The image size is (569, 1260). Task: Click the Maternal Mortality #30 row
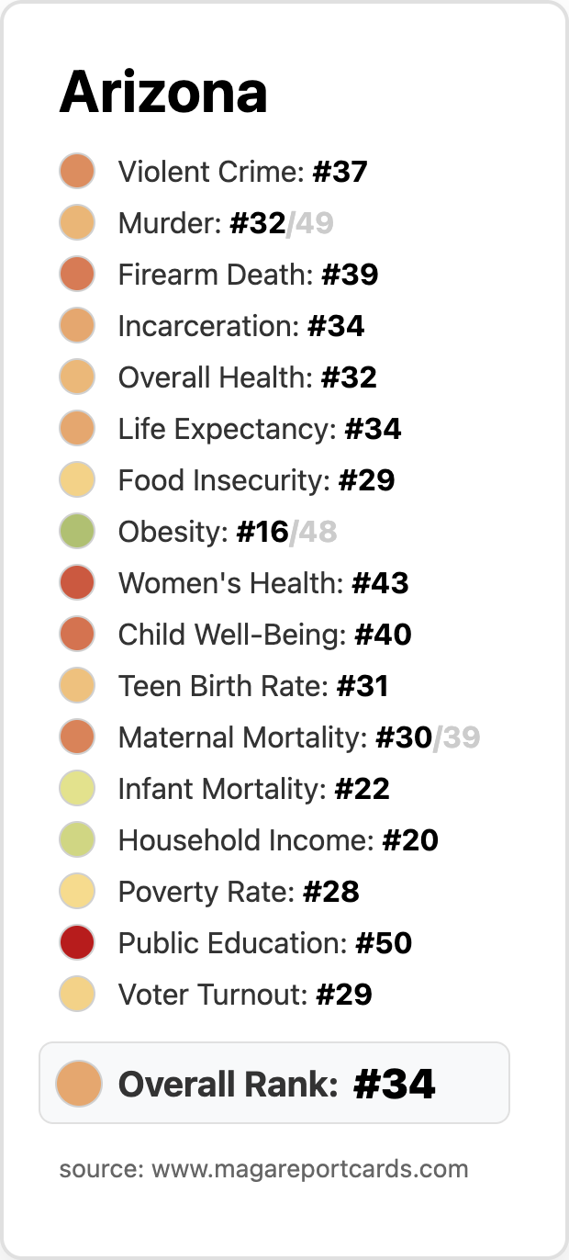[x=270, y=737]
